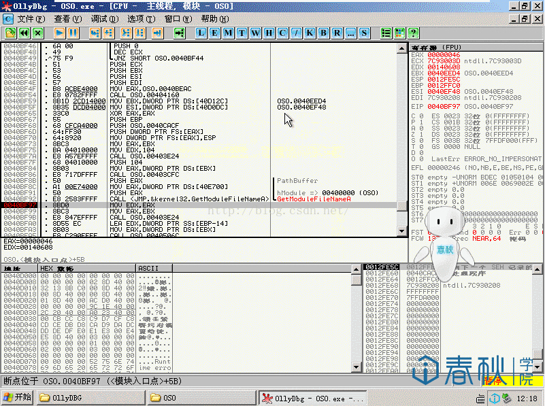Click the ASCII column header in dump
Screen dimensions: 545x406
[154, 268]
